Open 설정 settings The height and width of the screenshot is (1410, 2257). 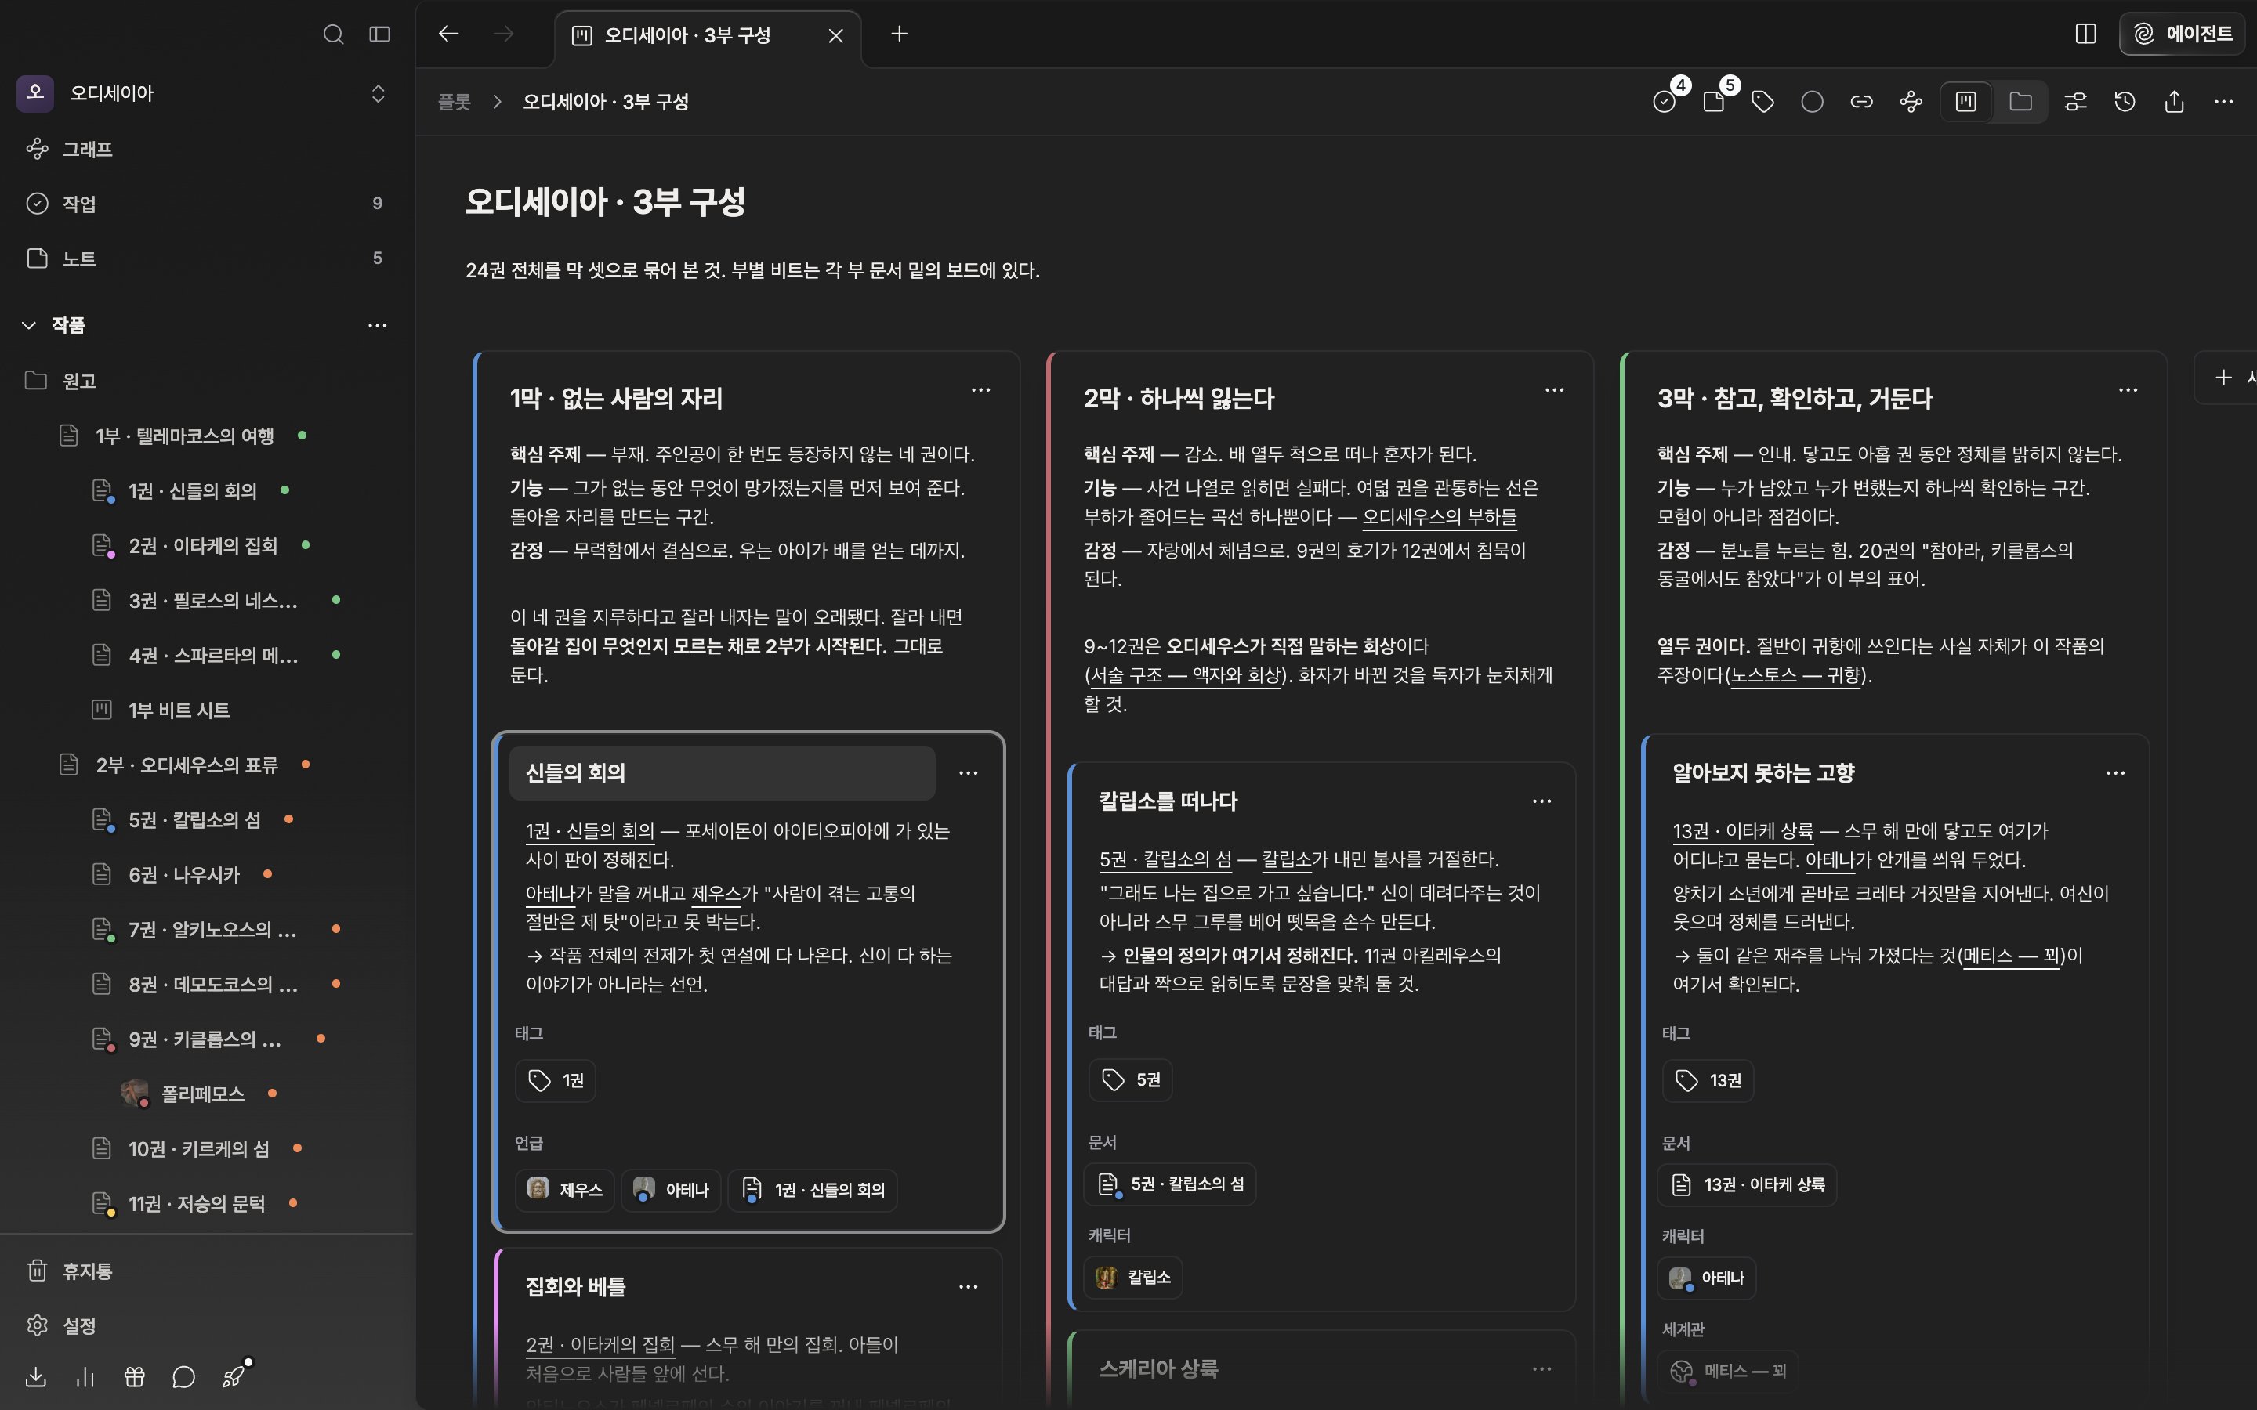tap(207, 1325)
